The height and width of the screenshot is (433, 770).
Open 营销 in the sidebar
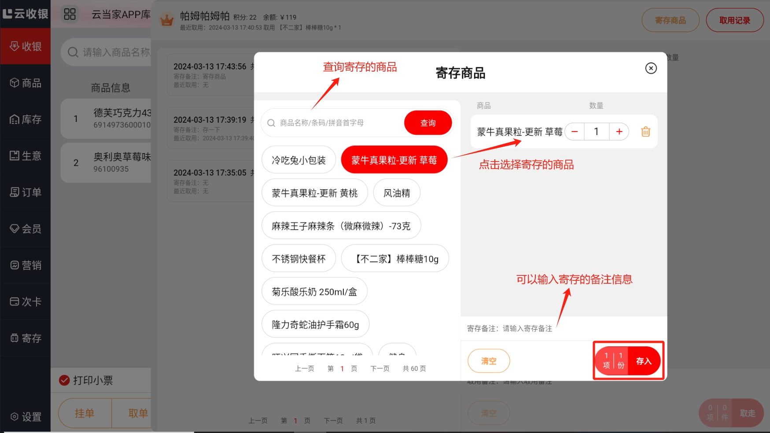tap(26, 265)
